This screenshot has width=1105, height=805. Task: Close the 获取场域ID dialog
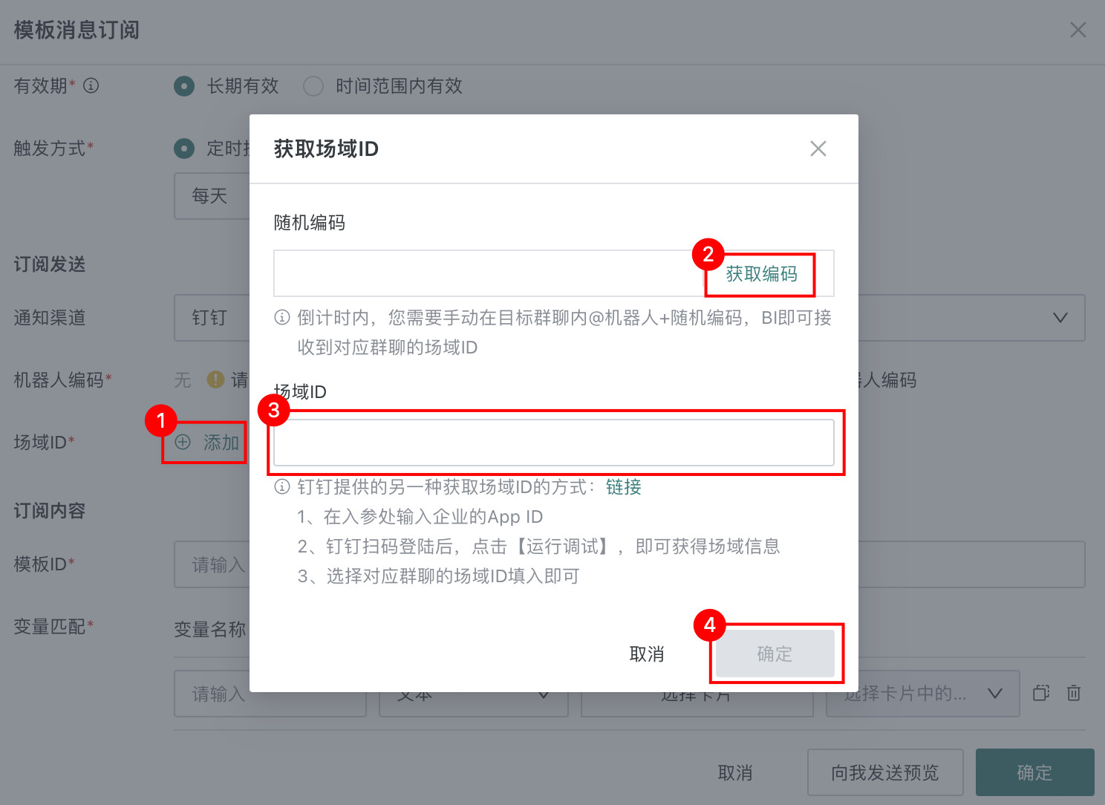tap(818, 149)
